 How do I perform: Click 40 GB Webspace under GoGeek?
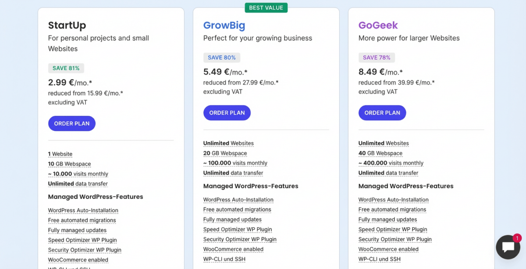pos(380,153)
